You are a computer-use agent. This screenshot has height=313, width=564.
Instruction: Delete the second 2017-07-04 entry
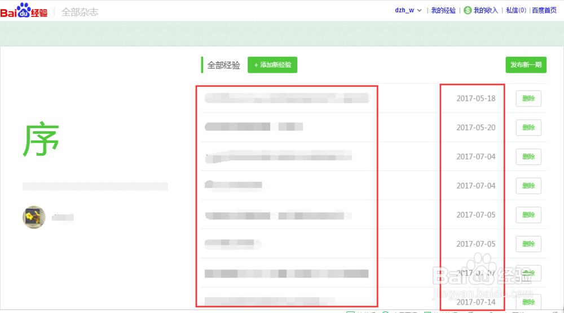(x=528, y=186)
